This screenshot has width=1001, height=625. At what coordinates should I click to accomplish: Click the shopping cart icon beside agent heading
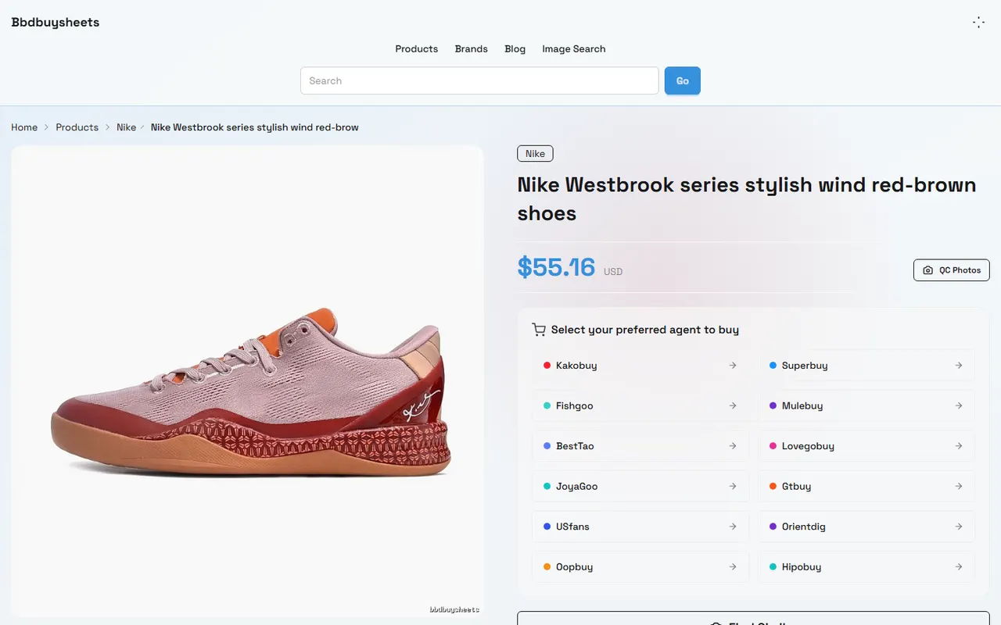point(539,330)
